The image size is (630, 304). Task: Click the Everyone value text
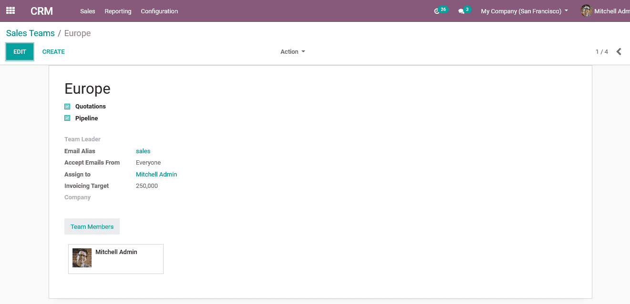click(148, 163)
